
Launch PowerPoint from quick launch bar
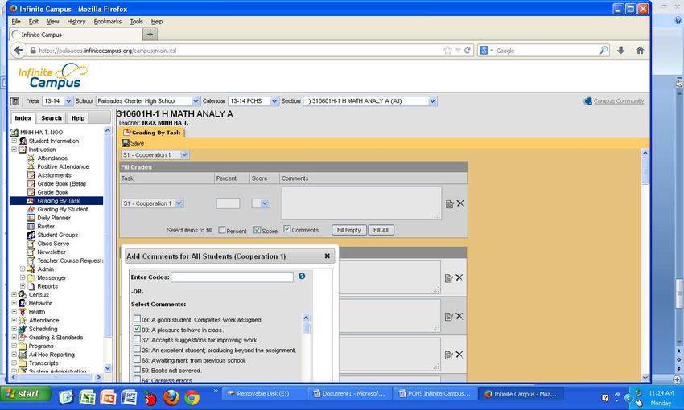click(108, 397)
